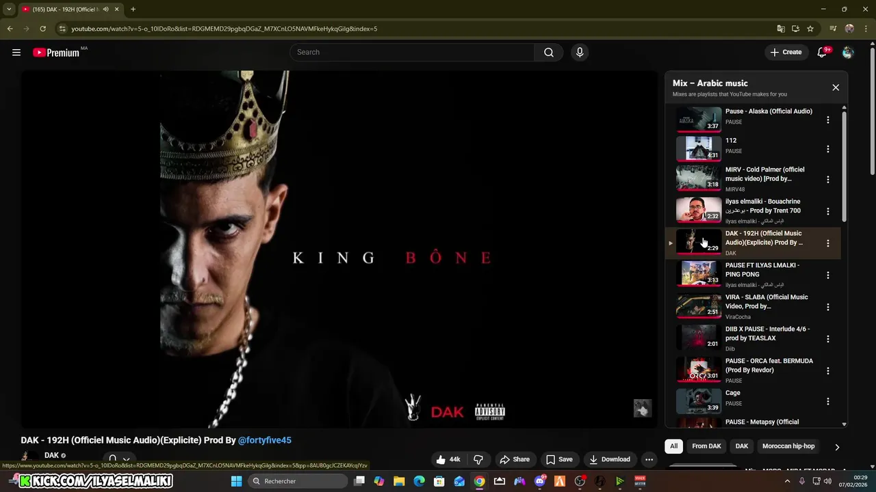Open options for DIIB X PAUSE Interlude

coord(827,339)
